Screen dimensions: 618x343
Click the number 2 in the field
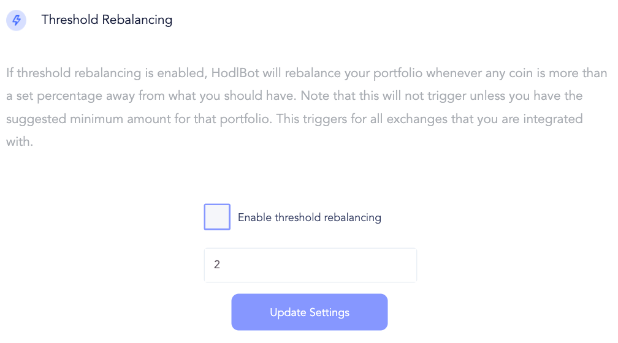tap(217, 265)
